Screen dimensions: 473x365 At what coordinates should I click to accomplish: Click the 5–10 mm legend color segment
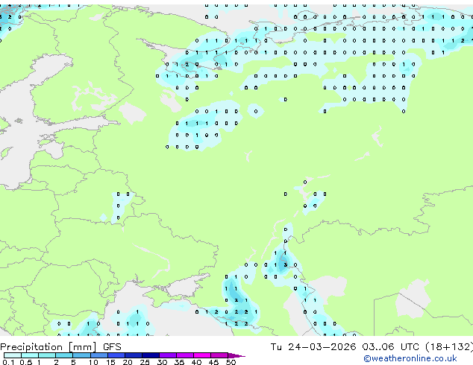pyautogui.click(x=81, y=355)
